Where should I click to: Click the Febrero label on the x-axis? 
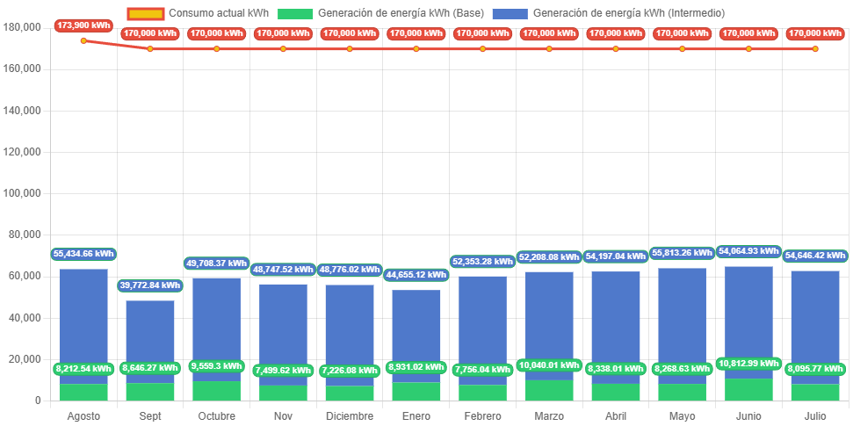click(x=482, y=415)
